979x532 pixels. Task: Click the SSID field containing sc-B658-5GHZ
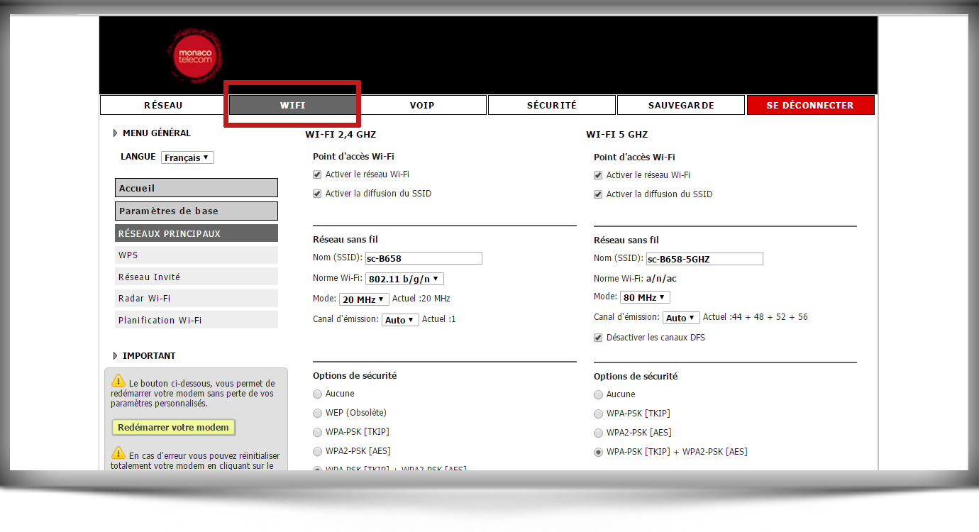(x=704, y=259)
